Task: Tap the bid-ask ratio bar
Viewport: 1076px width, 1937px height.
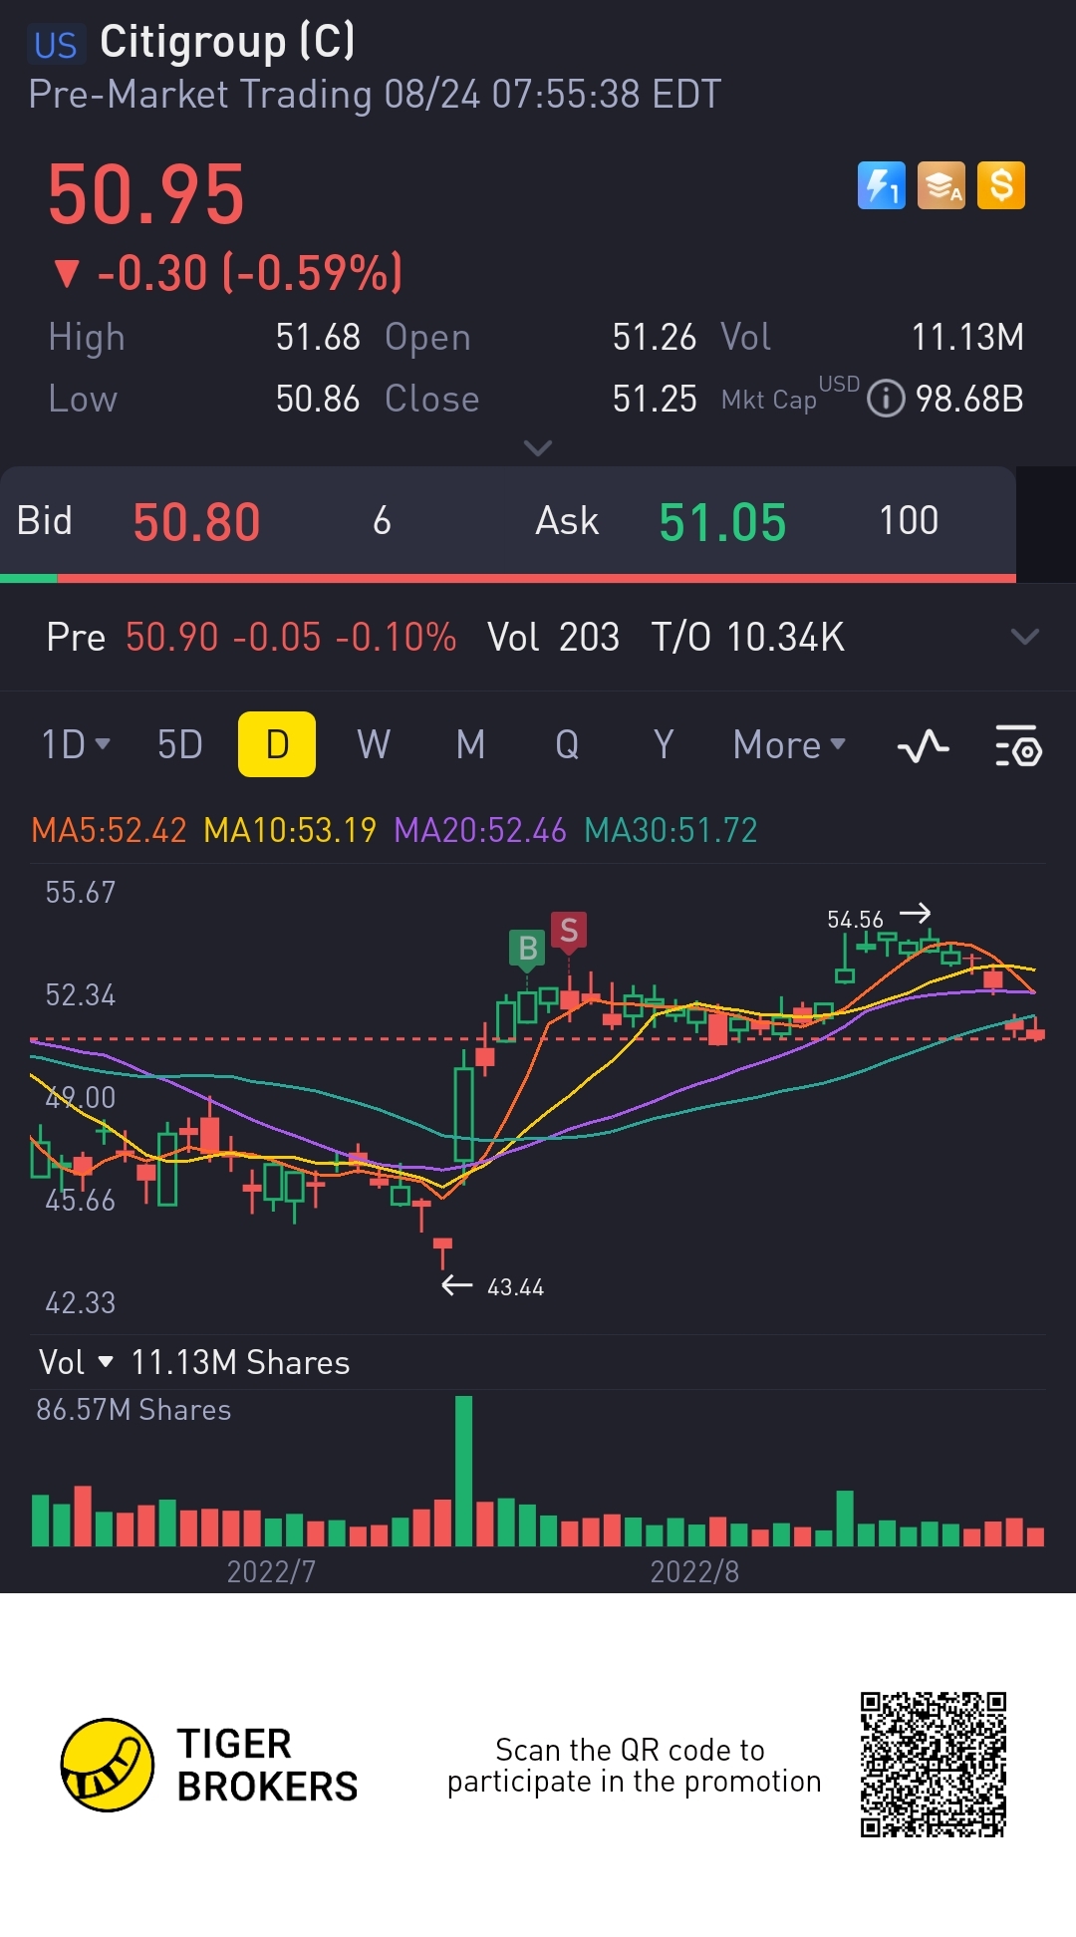Action: coord(508,578)
